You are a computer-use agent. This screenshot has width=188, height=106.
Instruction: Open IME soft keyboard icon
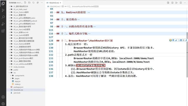(x=181, y=40)
